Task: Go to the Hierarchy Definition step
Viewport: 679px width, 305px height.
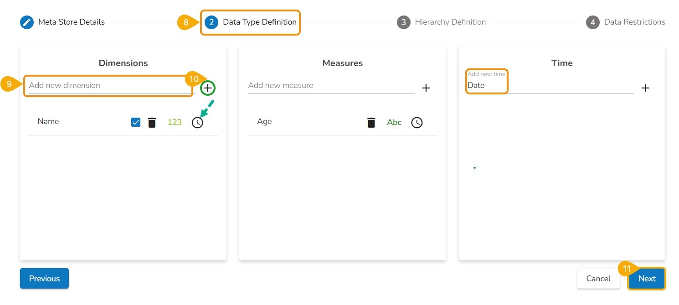Action: (x=450, y=22)
